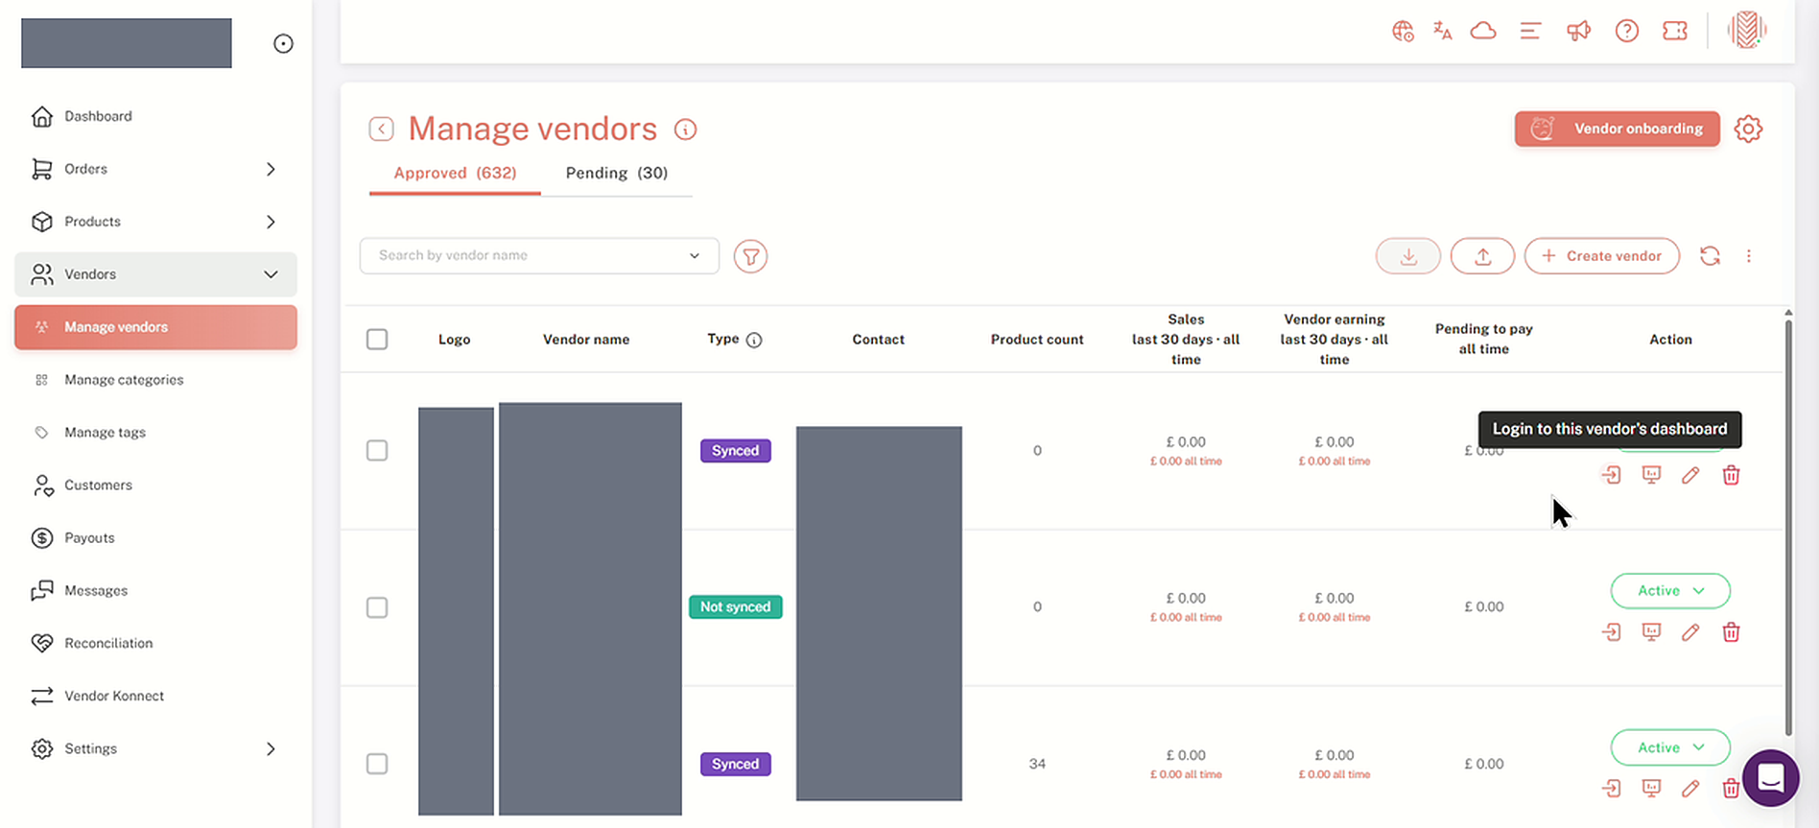Open the user avatar profile menu
The height and width of the screenshot is (828, 1819).
(1747, 30)
